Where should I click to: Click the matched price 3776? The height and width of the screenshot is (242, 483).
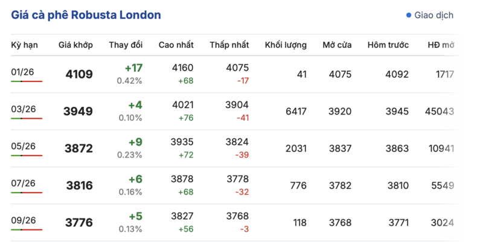point(79,223)
